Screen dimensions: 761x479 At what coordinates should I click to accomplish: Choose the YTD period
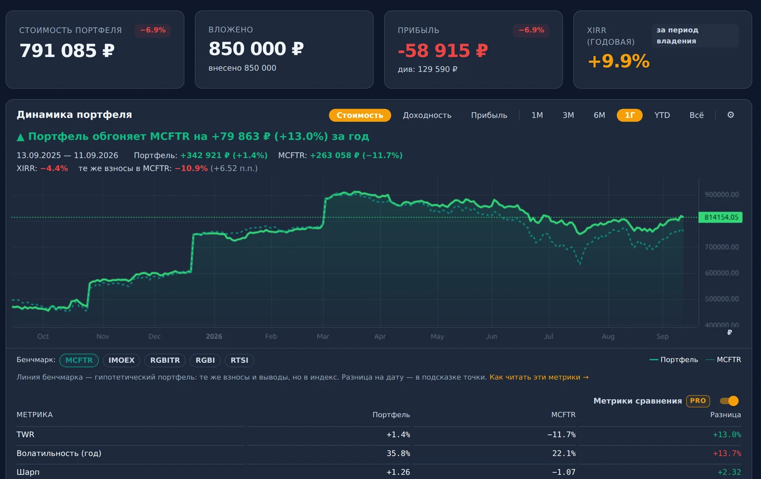[662, 115]
